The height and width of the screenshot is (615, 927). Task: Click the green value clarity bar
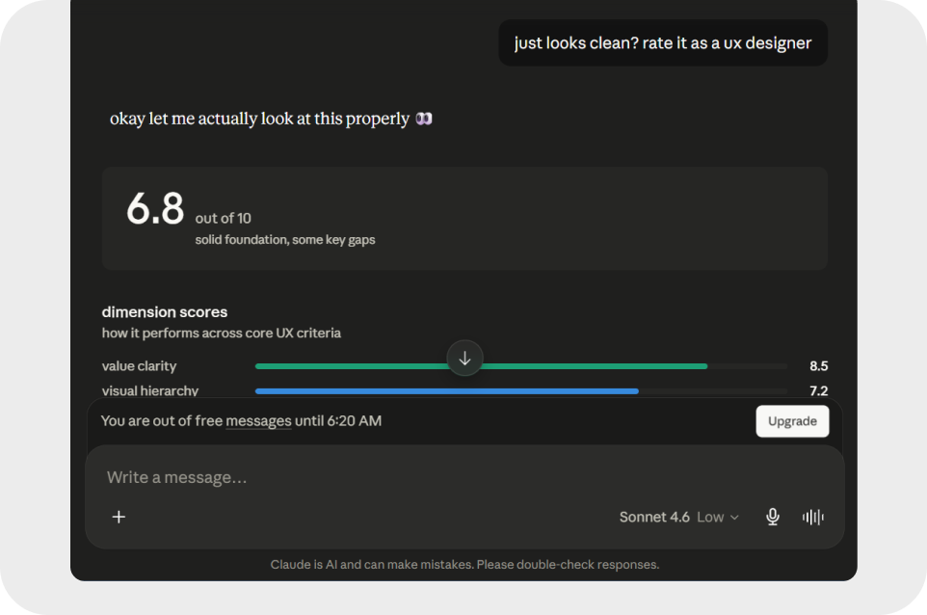[x=481, y=366]
